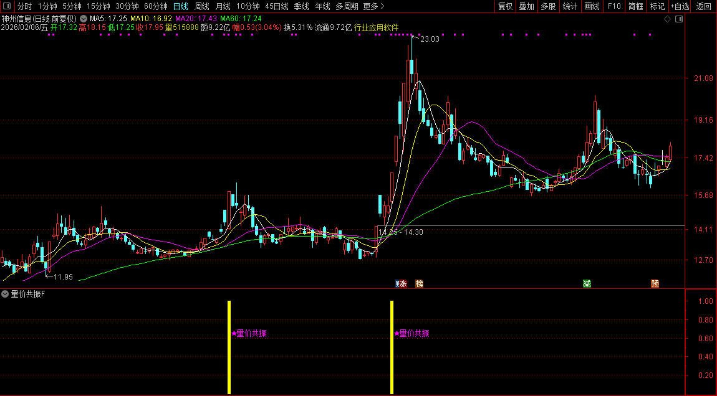
Task: Select the 5分钟 period tab
Action: tap(72, 6)
